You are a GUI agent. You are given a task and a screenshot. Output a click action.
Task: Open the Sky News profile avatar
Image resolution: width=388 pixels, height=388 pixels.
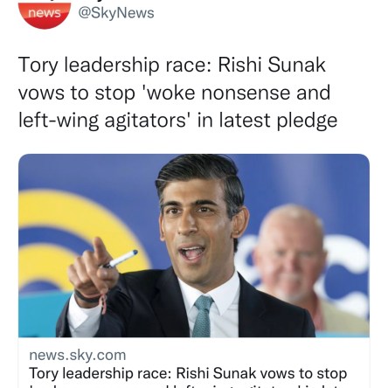(45, 15)
